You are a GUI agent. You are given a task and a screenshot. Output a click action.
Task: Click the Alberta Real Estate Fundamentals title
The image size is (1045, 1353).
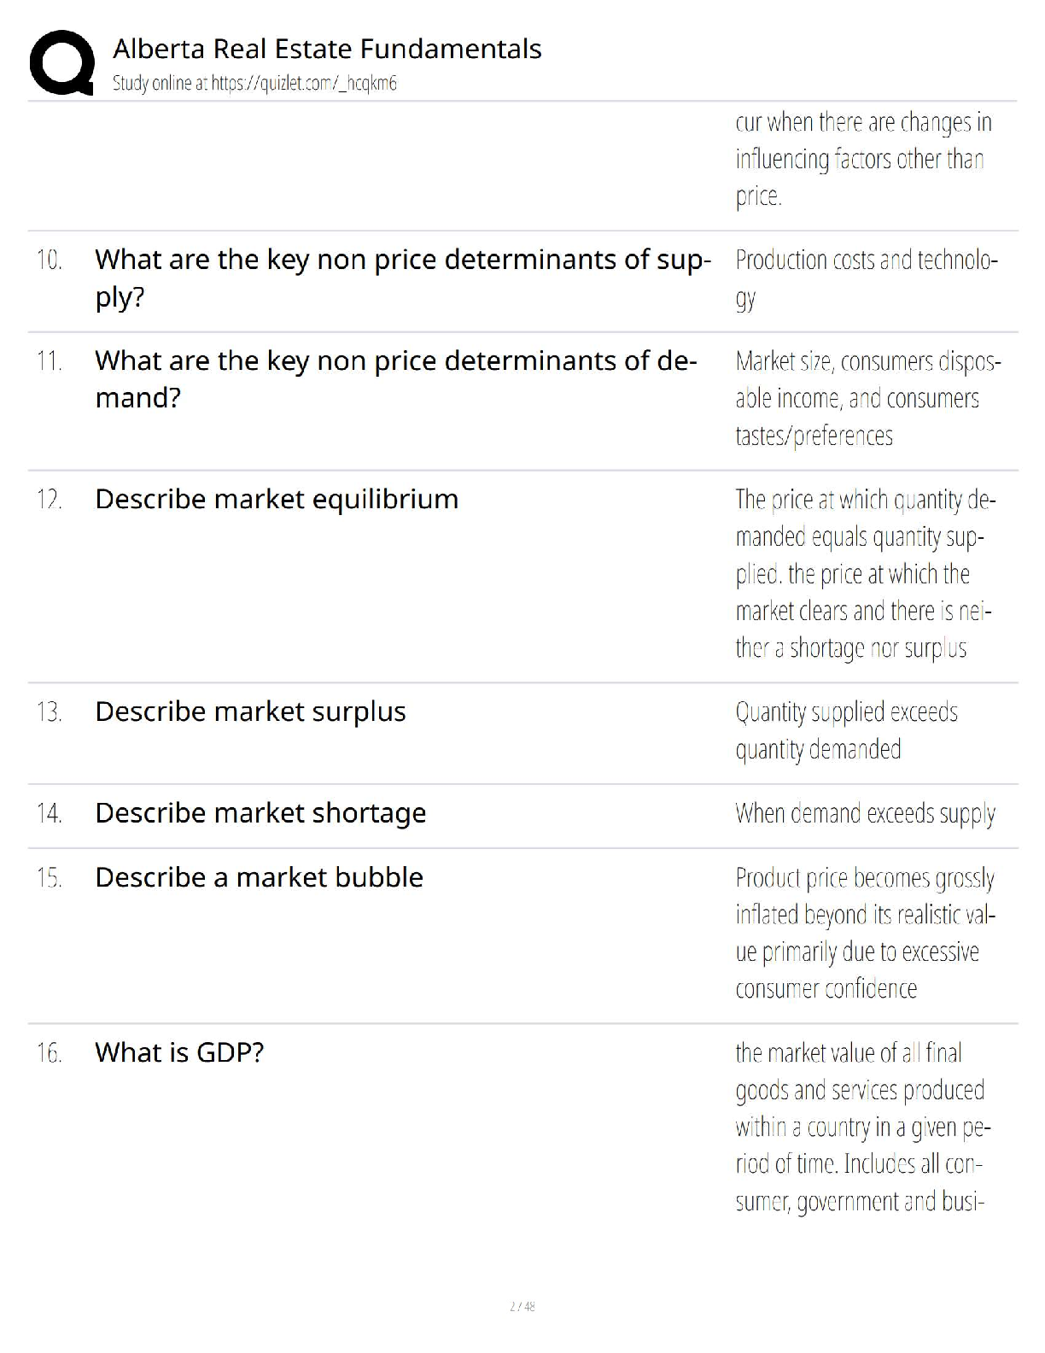pyautogui.click(x=327, y=49)
